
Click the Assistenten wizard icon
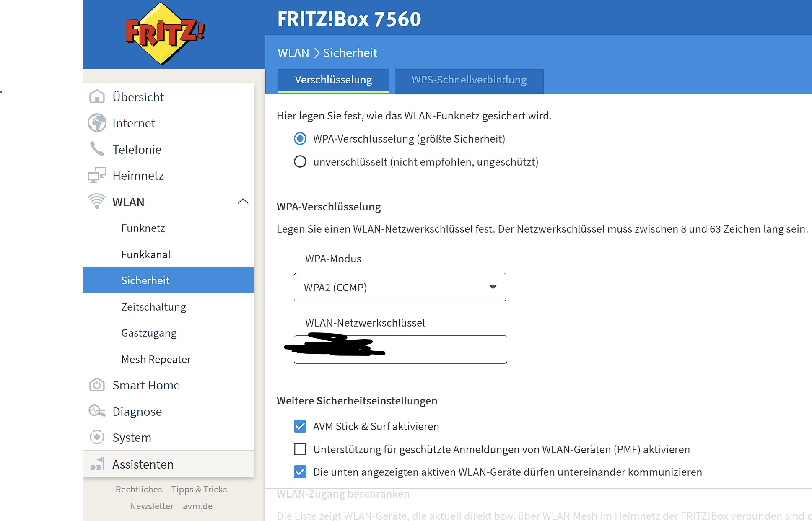(x=97, y=464)
